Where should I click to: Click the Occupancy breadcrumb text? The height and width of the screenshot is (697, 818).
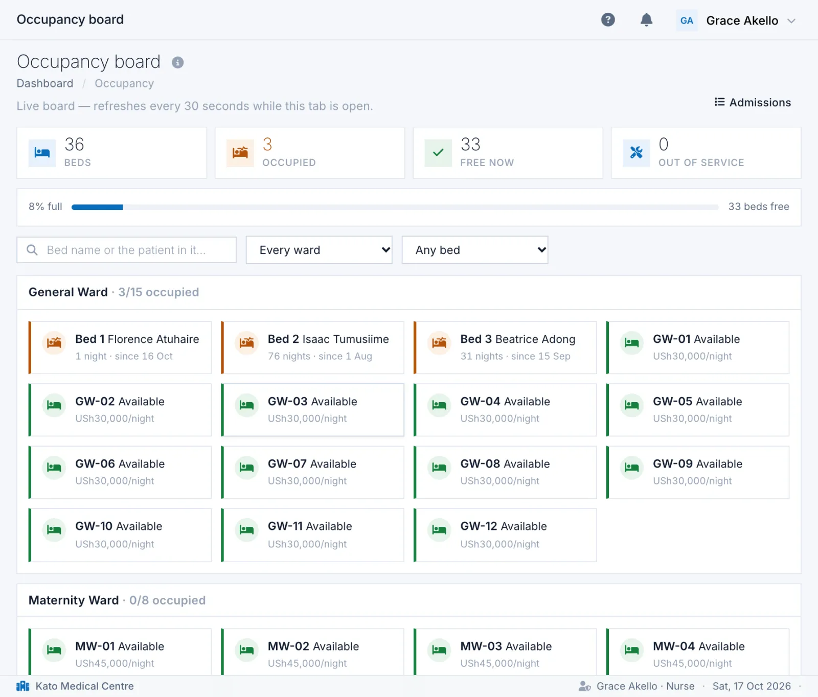click(124, 83)
